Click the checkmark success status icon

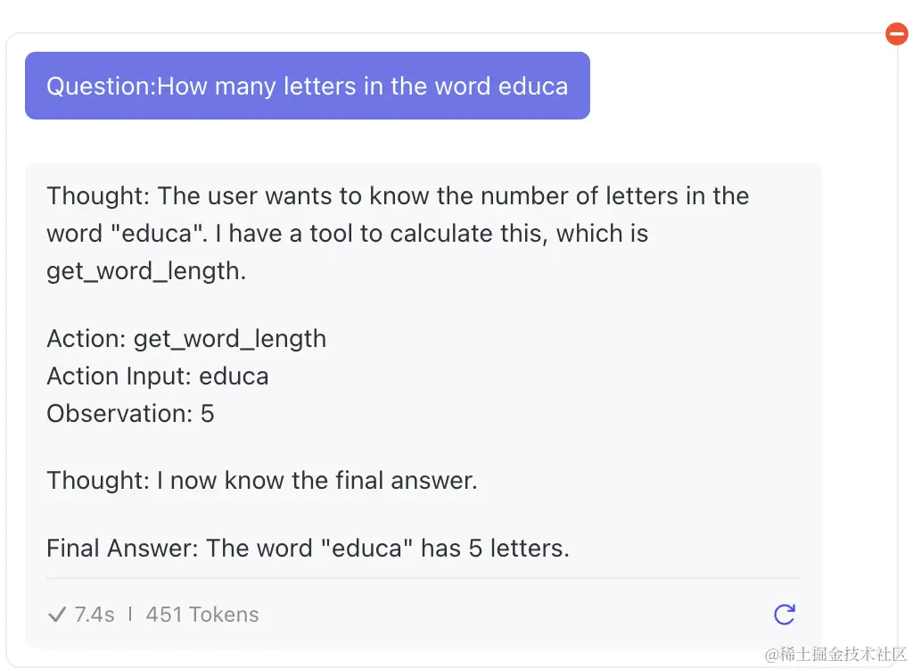pos(57,615)
